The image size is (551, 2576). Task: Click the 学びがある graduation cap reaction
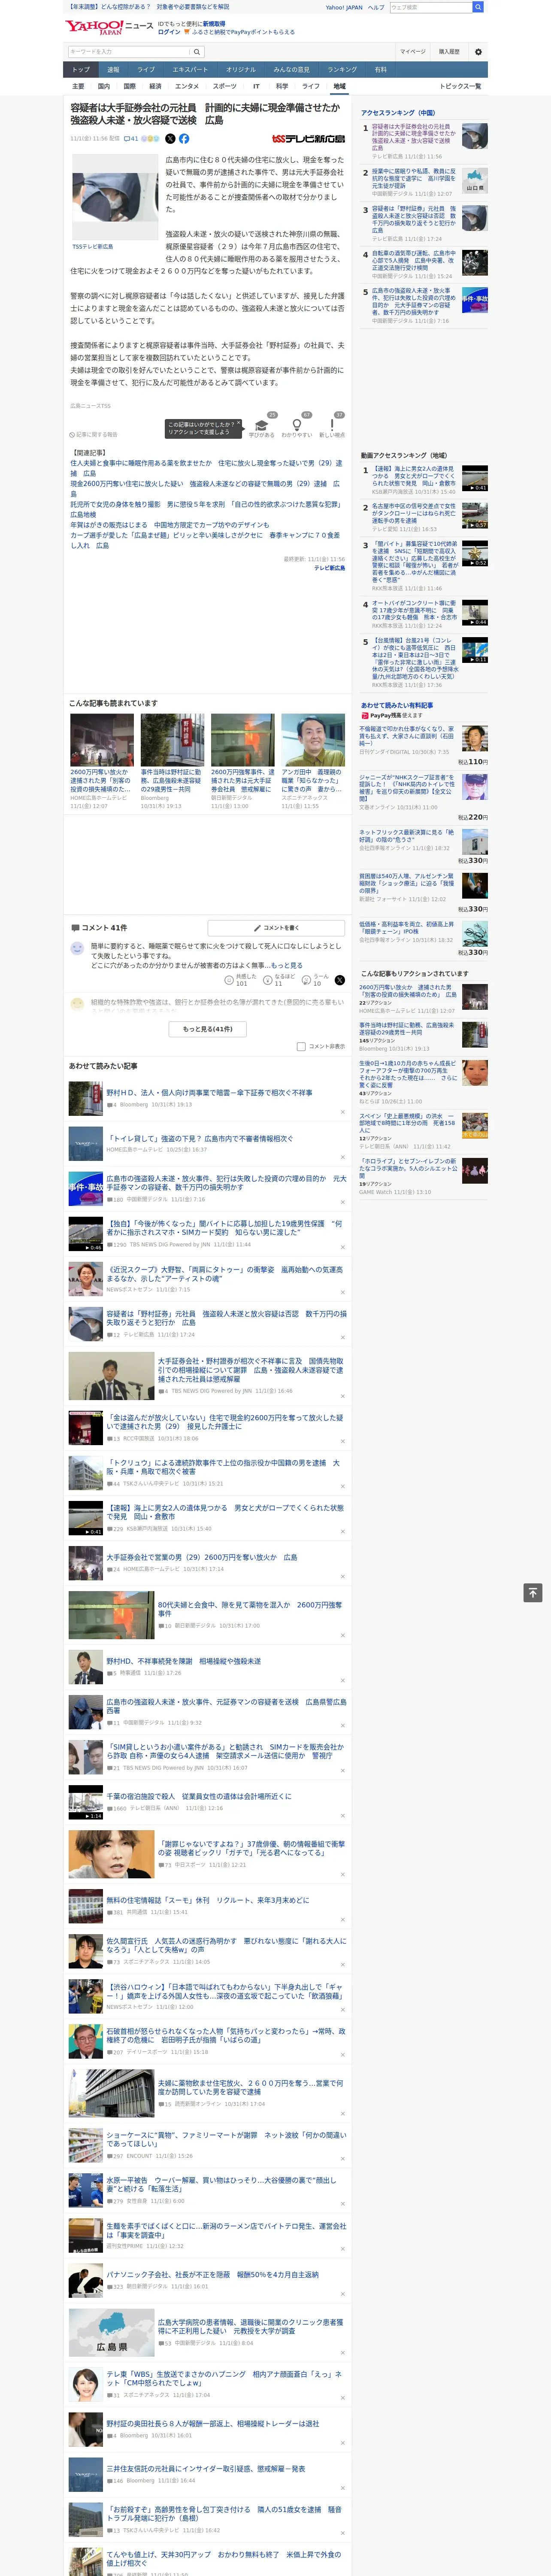(262, 425)
